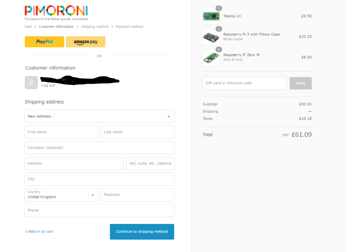346x252 pixels.
Task: Select Customer information breadcrumb
Action: [x=56, y=26]
